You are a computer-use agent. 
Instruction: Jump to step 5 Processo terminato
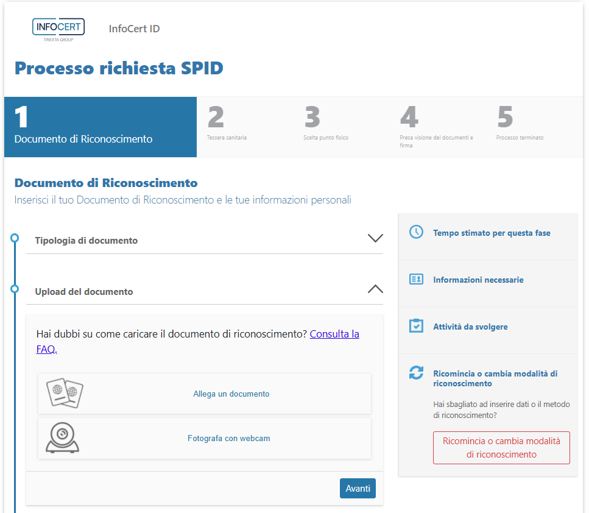click(520, 126)
